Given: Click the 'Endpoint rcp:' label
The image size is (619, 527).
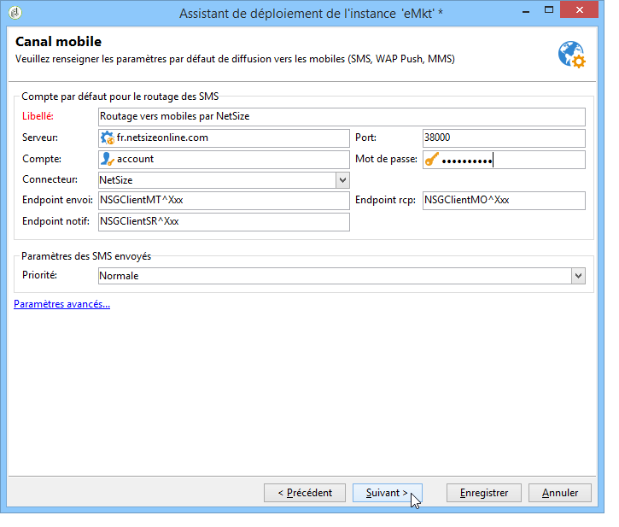Looking at the screenshot, I should pyautogui.click(x=385, y=200).
